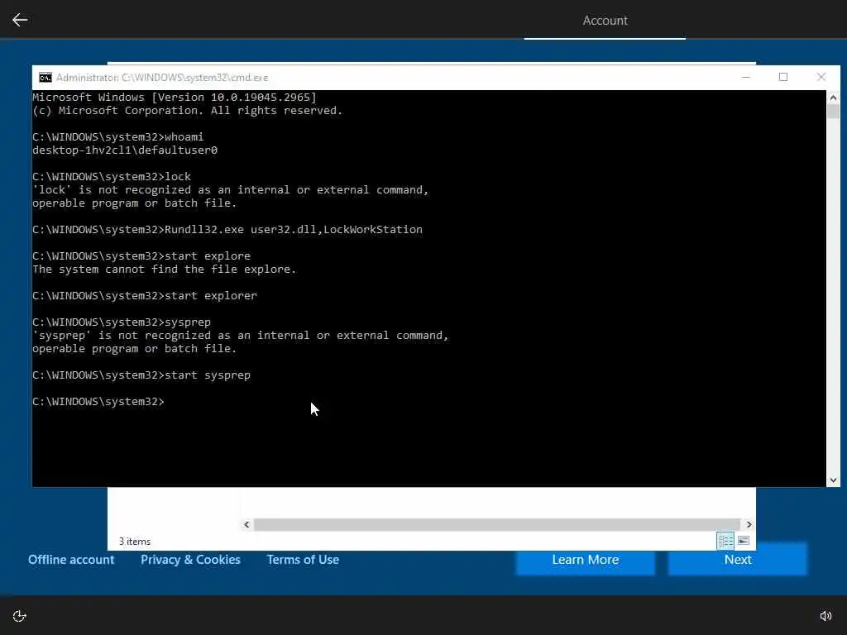Maximize the Command Prompt window
This screenshot has width=847, height=635.
click(783, 77)
